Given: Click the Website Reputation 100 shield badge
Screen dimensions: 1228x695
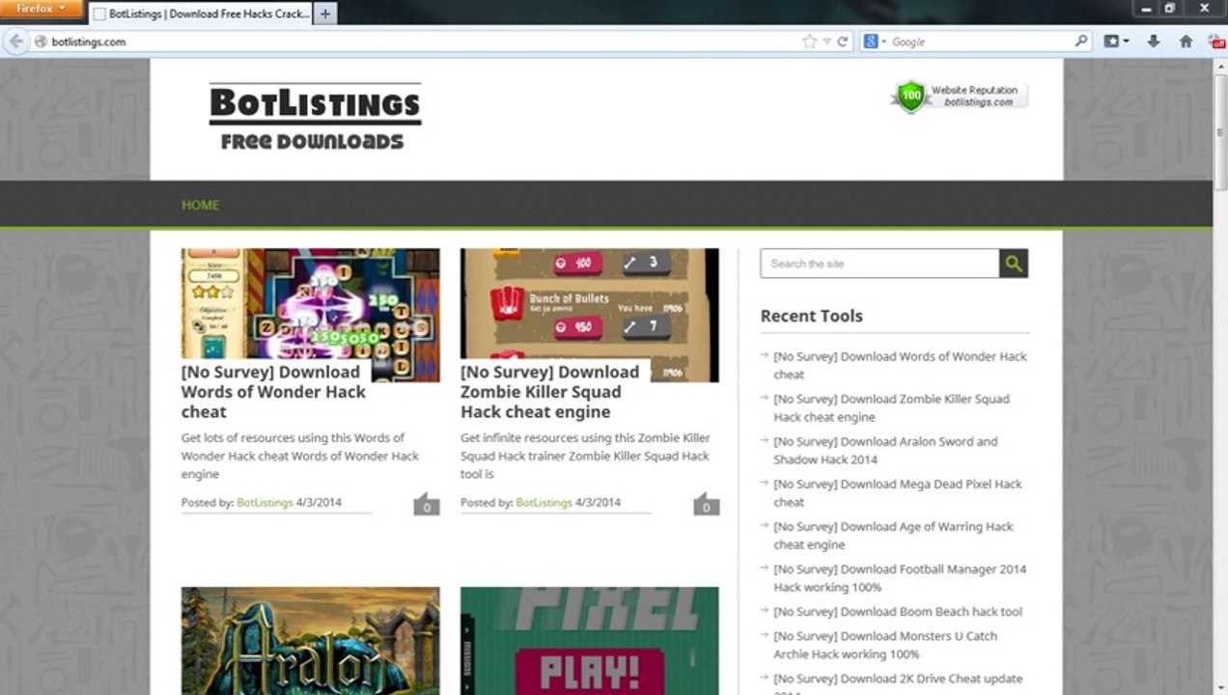Looking at the screenshot, I should click(960, 96).
